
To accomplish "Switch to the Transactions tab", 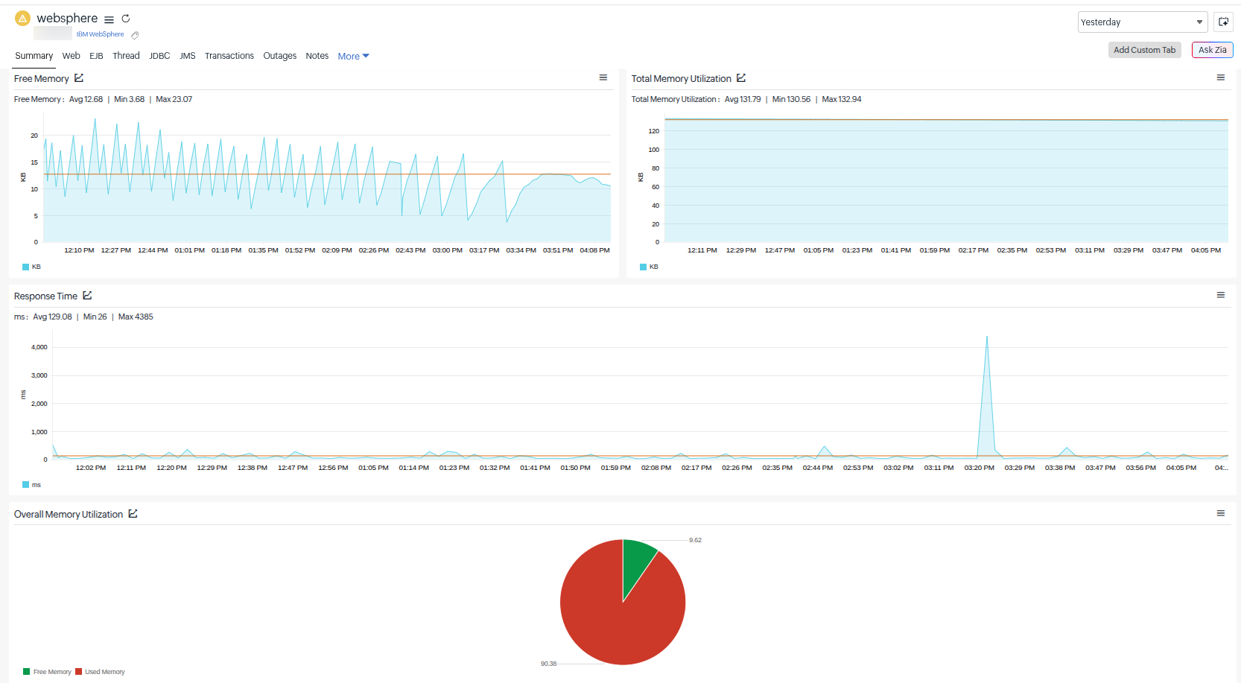I will click(x=229, y=56).
